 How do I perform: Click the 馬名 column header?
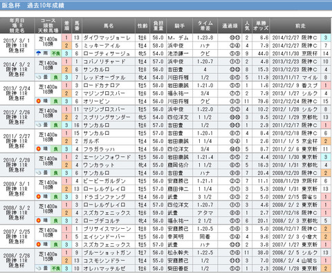pyautogui.click(x=109, y=26)
